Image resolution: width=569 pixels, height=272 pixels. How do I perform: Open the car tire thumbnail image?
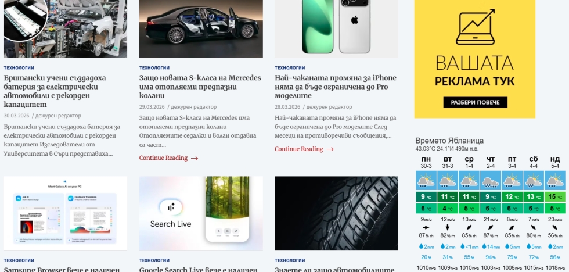[x=336, y=213]
